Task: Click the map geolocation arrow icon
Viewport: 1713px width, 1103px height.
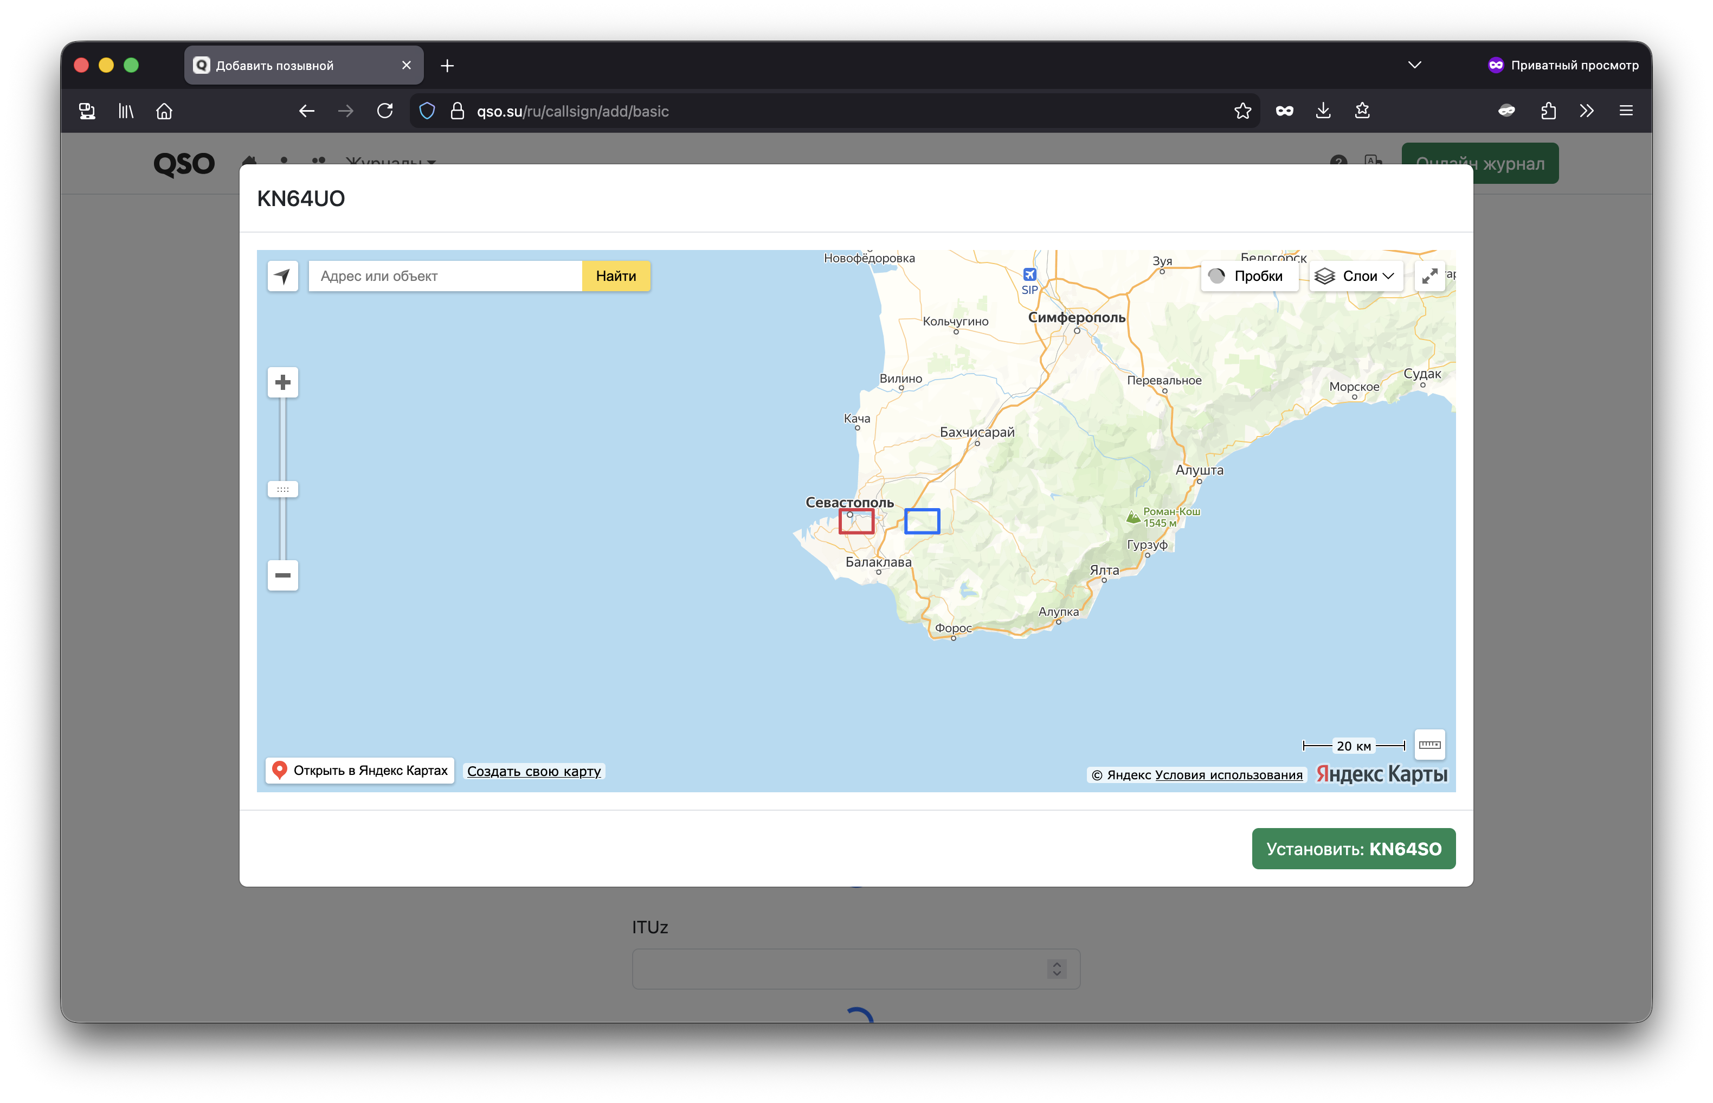Action: (283, 275)
